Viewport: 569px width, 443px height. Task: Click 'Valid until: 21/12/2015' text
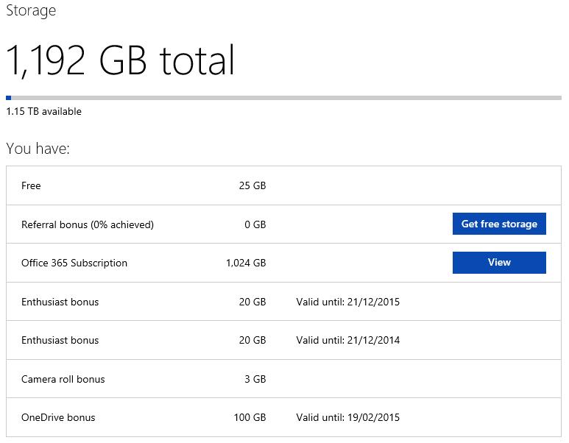click(347, 302)
